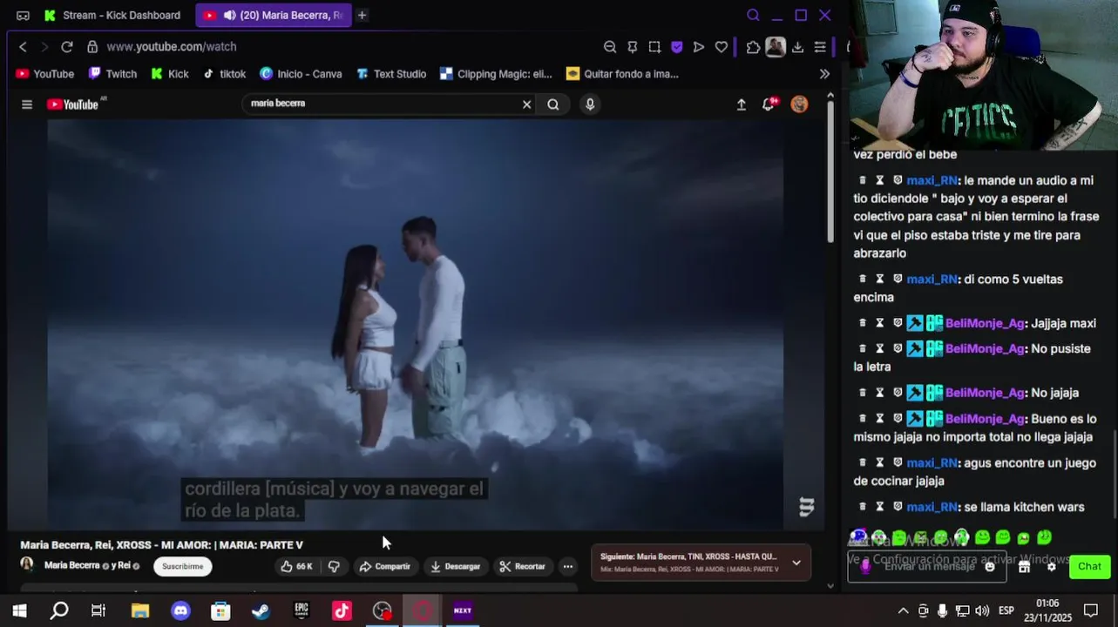Open the YouTube account avatar menu
Viewport: 1118px width, 627px height.
click(799, 104)
